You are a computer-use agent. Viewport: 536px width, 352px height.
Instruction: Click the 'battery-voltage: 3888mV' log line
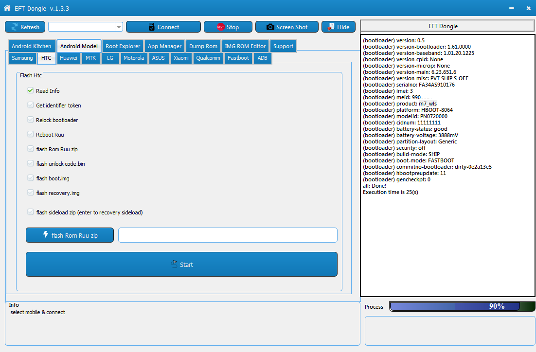(x=411, y=135)
